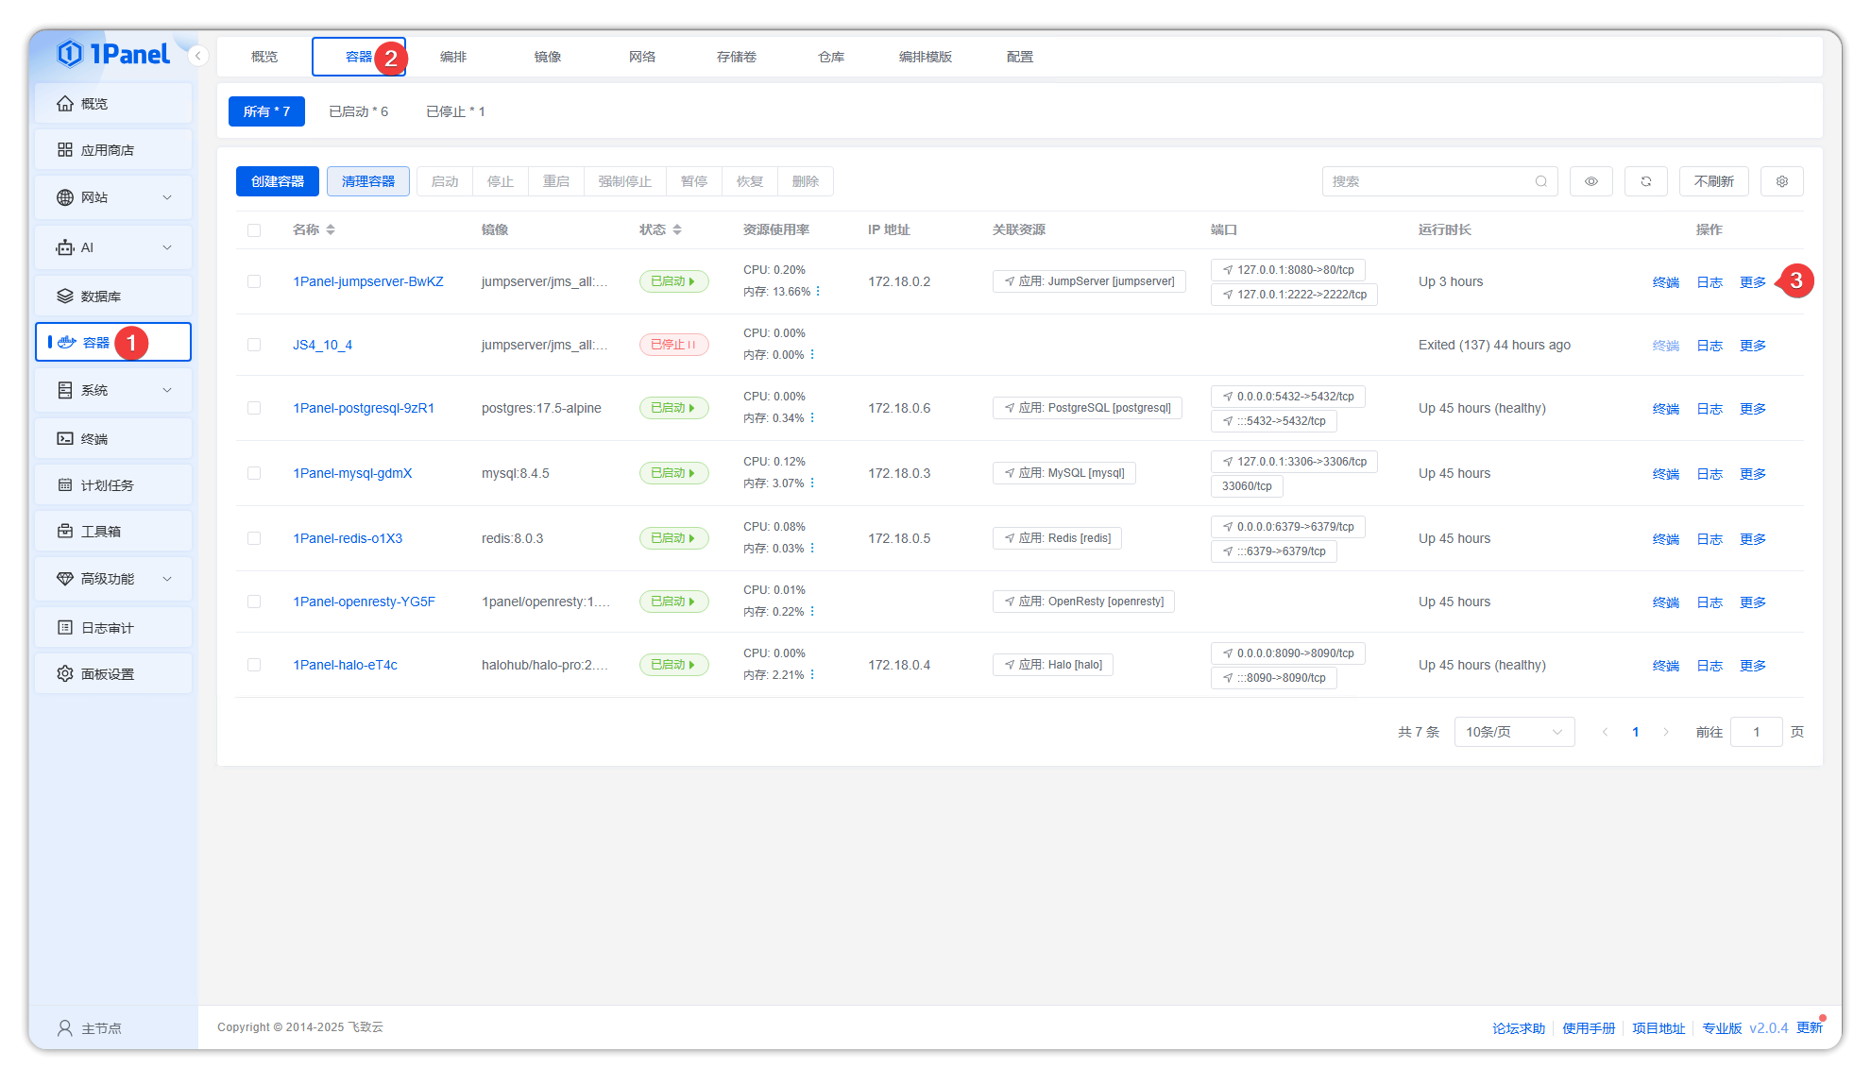
Task: Open 更多 menu for 1Panel-jumpserver-BwKZ
Action: (1753, 282)
